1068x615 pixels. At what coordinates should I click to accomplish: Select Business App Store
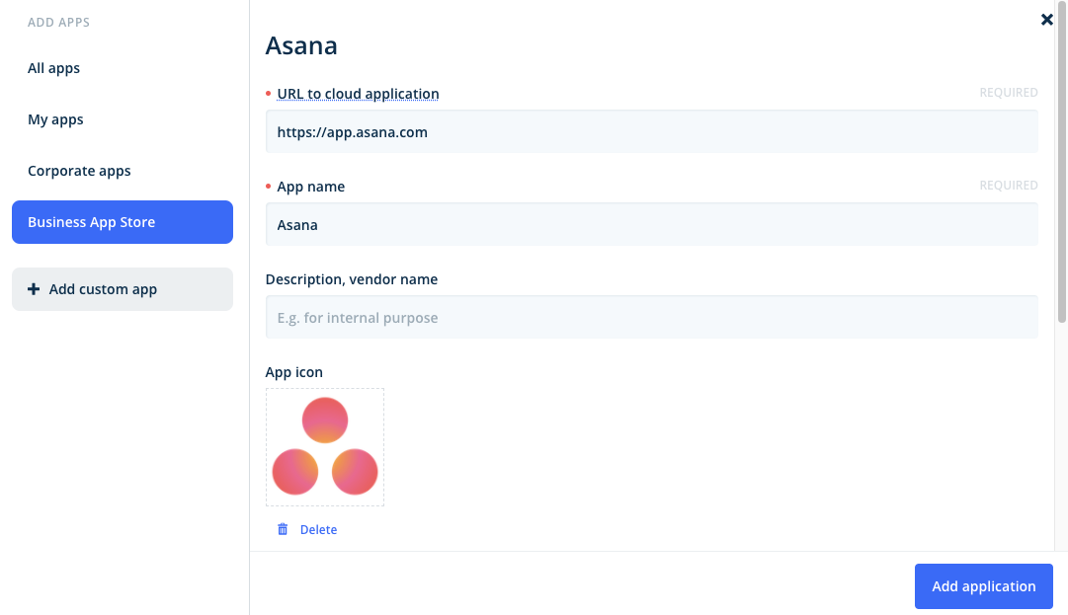coord(123,222)
